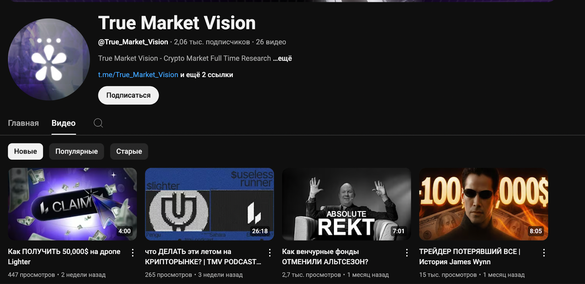Open options menu for James Wynn video

click(544, 253)
